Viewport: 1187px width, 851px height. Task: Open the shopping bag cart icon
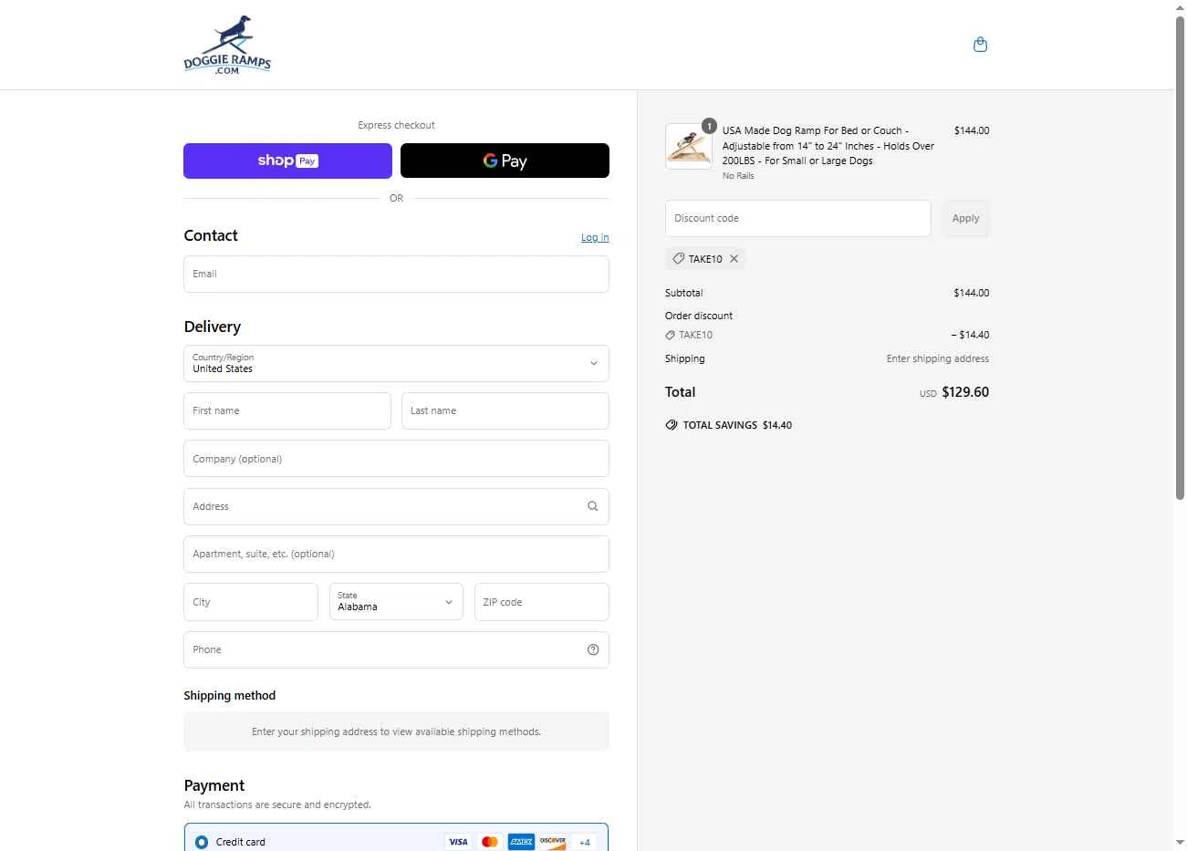pos(980,45)
